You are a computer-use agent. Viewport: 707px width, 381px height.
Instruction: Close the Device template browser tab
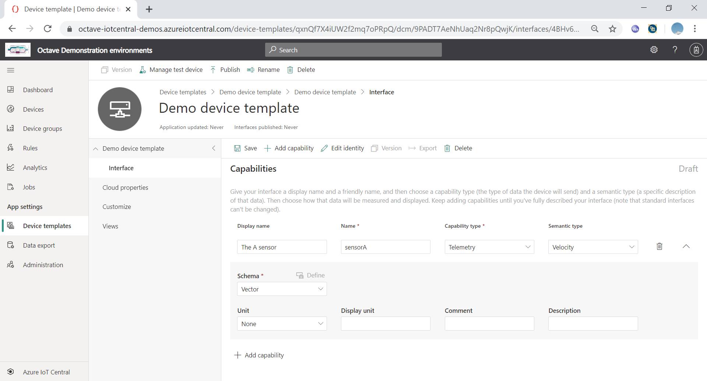click(128, 9)
